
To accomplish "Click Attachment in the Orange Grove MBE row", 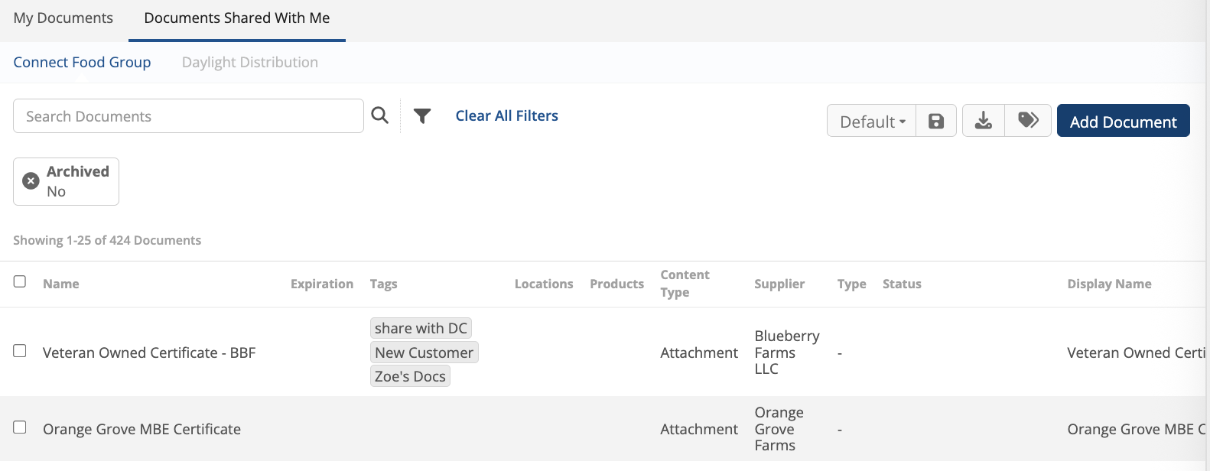I will tap(699, 429).
